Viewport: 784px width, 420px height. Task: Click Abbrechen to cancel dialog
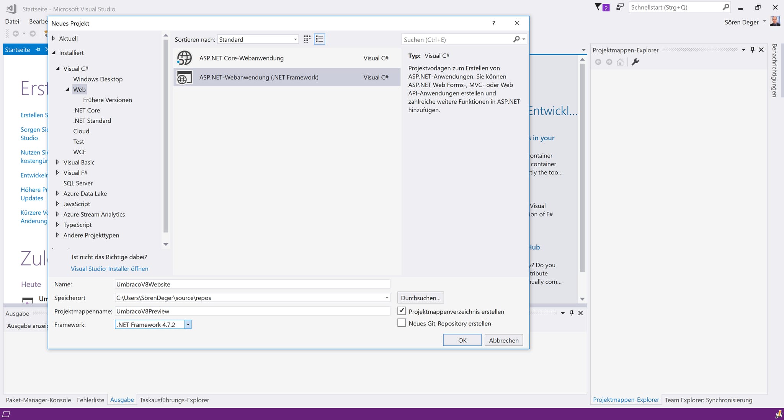point(504,340)
